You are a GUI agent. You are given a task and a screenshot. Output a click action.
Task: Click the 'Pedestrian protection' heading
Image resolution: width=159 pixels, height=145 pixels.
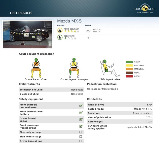tap(102, 84)
